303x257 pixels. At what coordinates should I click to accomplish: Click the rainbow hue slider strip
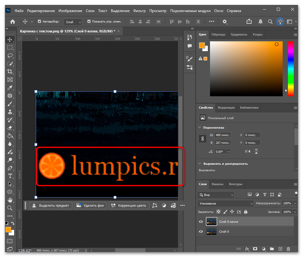291,69
